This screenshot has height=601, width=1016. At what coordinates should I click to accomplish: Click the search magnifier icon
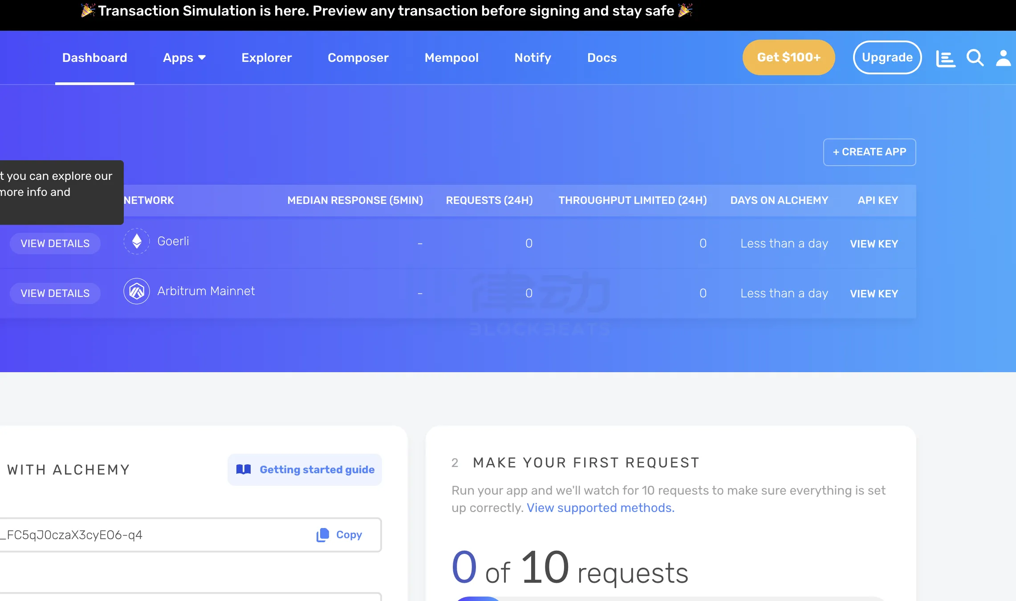(x=975, y=57)
